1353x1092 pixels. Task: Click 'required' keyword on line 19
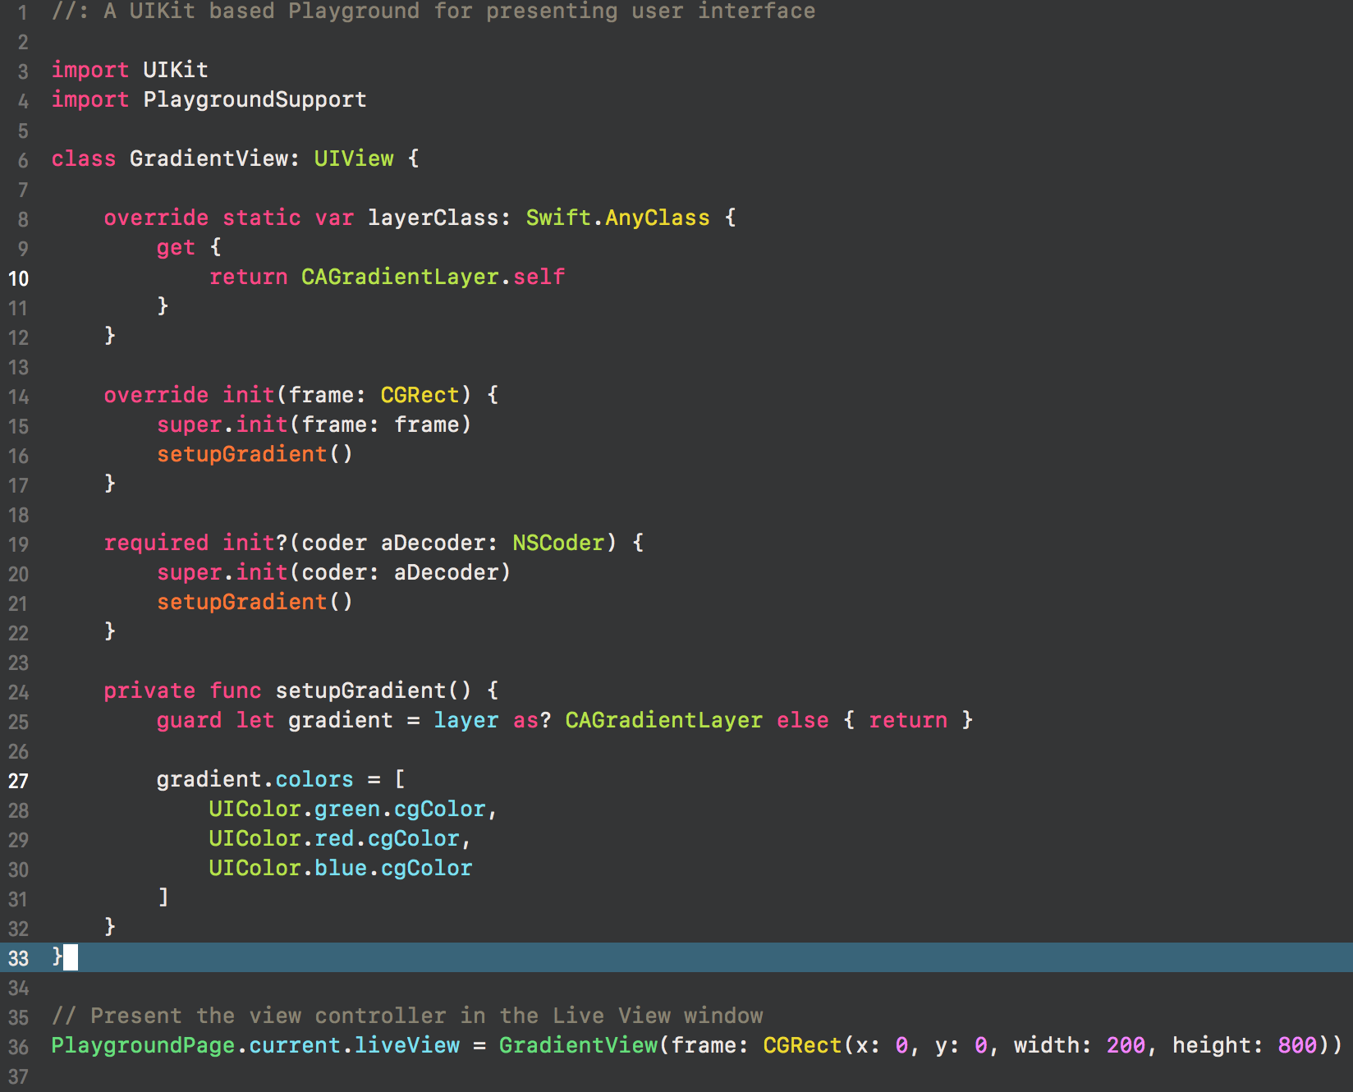[156, 543]
